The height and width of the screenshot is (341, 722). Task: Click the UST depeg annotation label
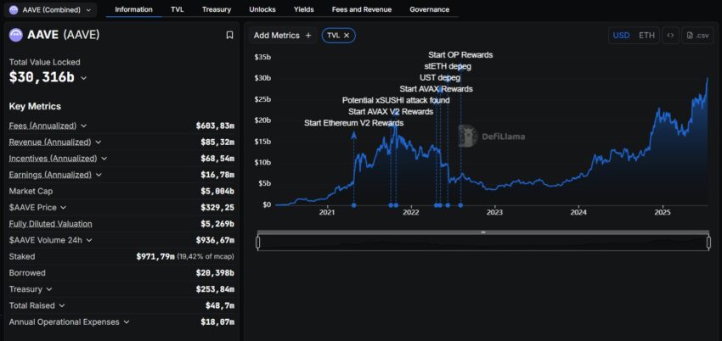coord(440,78)
